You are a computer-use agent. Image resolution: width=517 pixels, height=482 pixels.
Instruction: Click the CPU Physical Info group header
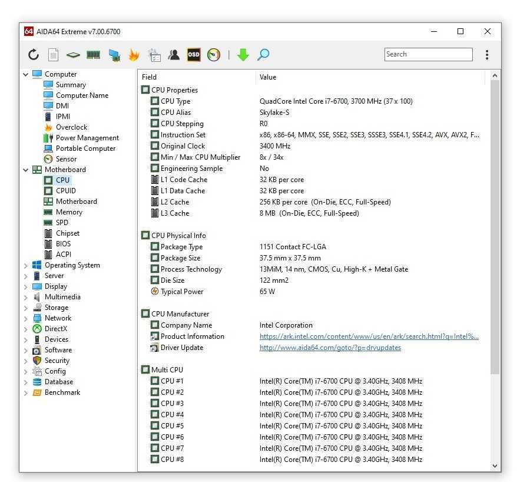178,236
